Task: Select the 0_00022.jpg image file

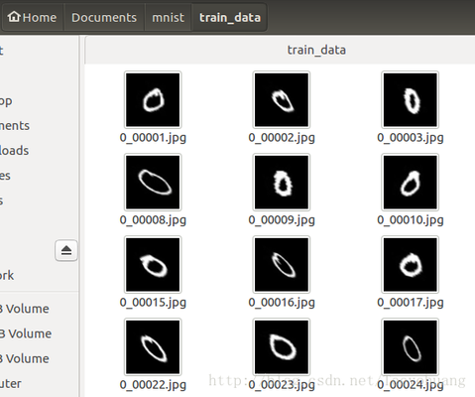Action: pos(153,346)
